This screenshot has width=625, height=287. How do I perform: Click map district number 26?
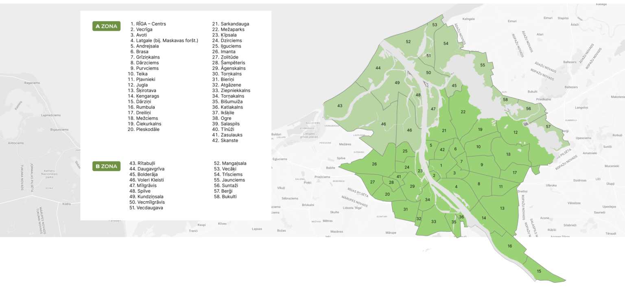click(x=374, y=164)
